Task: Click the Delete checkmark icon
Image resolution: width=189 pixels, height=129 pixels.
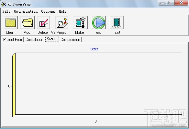Action: [43, 22]
